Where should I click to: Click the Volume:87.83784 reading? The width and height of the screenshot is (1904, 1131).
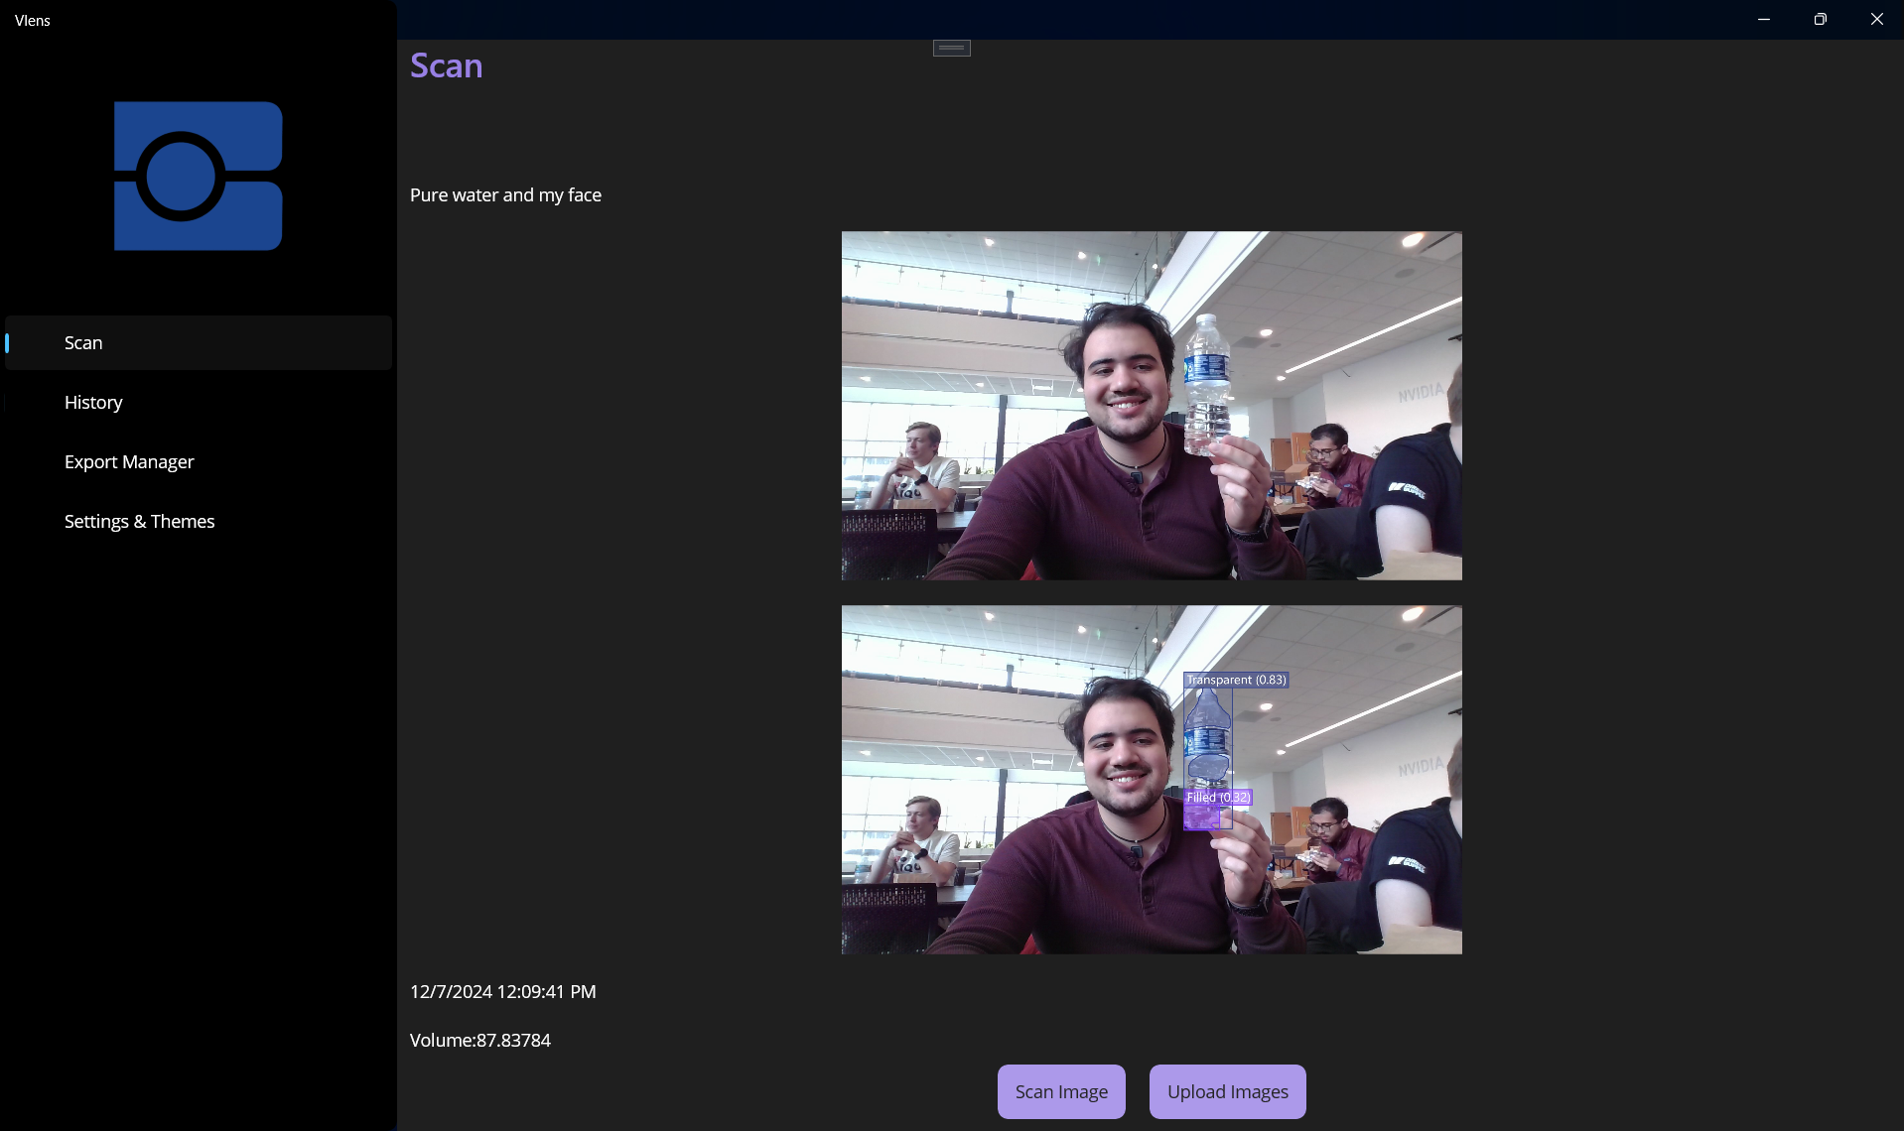tap(479, 1040)
